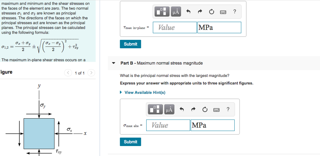Click 'Express your answer with appropriate units' text
The width and height of the screenshot is (320, 156).
[187, 83]
